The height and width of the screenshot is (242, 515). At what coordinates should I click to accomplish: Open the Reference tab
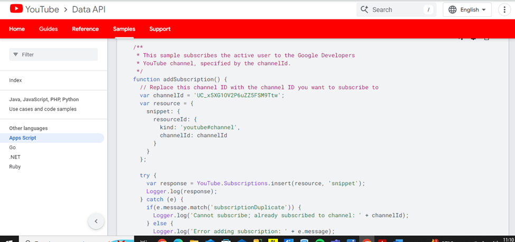point(86,29)
